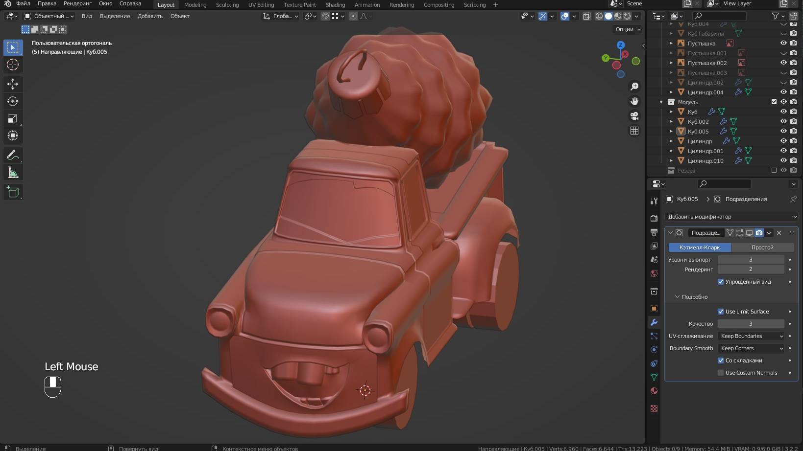This screenshot has width=803, height=451.
Task: Open the Правка menu
Action: [x=47, y=3]
